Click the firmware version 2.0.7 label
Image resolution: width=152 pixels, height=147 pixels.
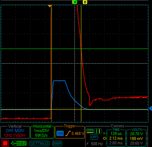pyautogui.click(x=22, y=144)
